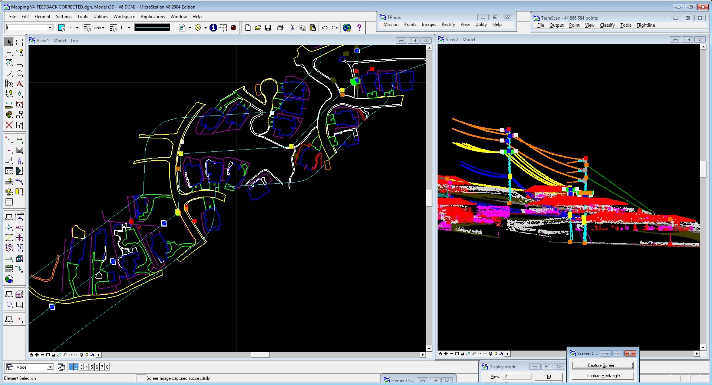Click the Capture Screen button
The image size is (712, 385).
tap(603, 365)
